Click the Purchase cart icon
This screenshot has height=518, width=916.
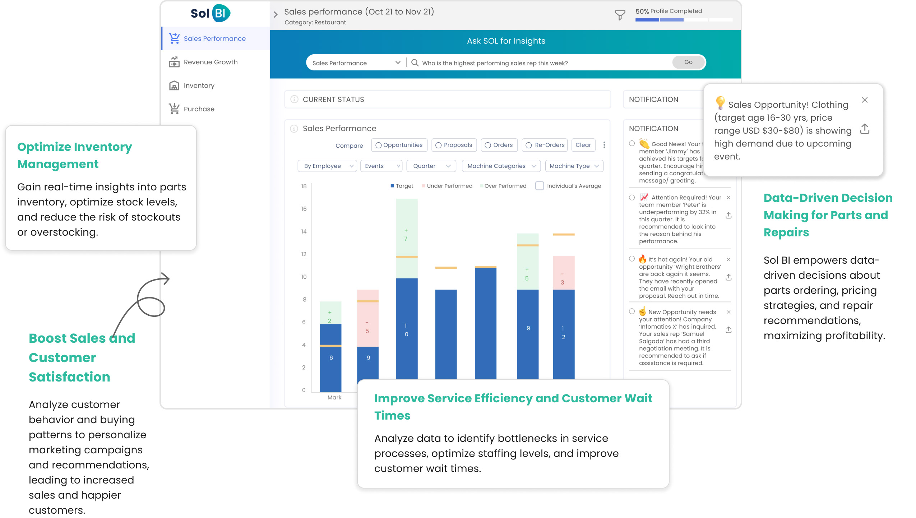(174, 109)
